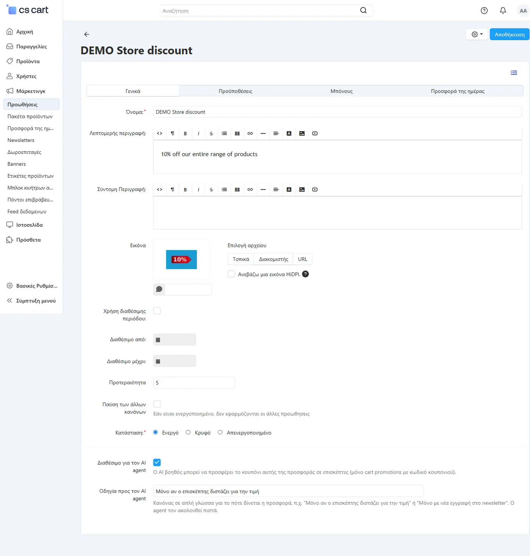Screen dimensions: 530x556
Task: Click the back arrow above the title
Action: point(87,34)
